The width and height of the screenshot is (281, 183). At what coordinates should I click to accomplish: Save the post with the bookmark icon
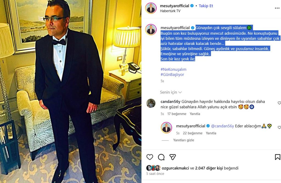tap(277, 157)
